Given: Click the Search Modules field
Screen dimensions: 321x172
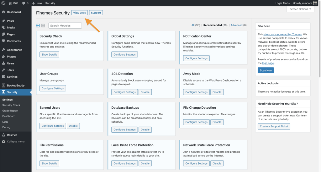Looking at the screenshot, I should pyautogui.click(x=65, y=26).
